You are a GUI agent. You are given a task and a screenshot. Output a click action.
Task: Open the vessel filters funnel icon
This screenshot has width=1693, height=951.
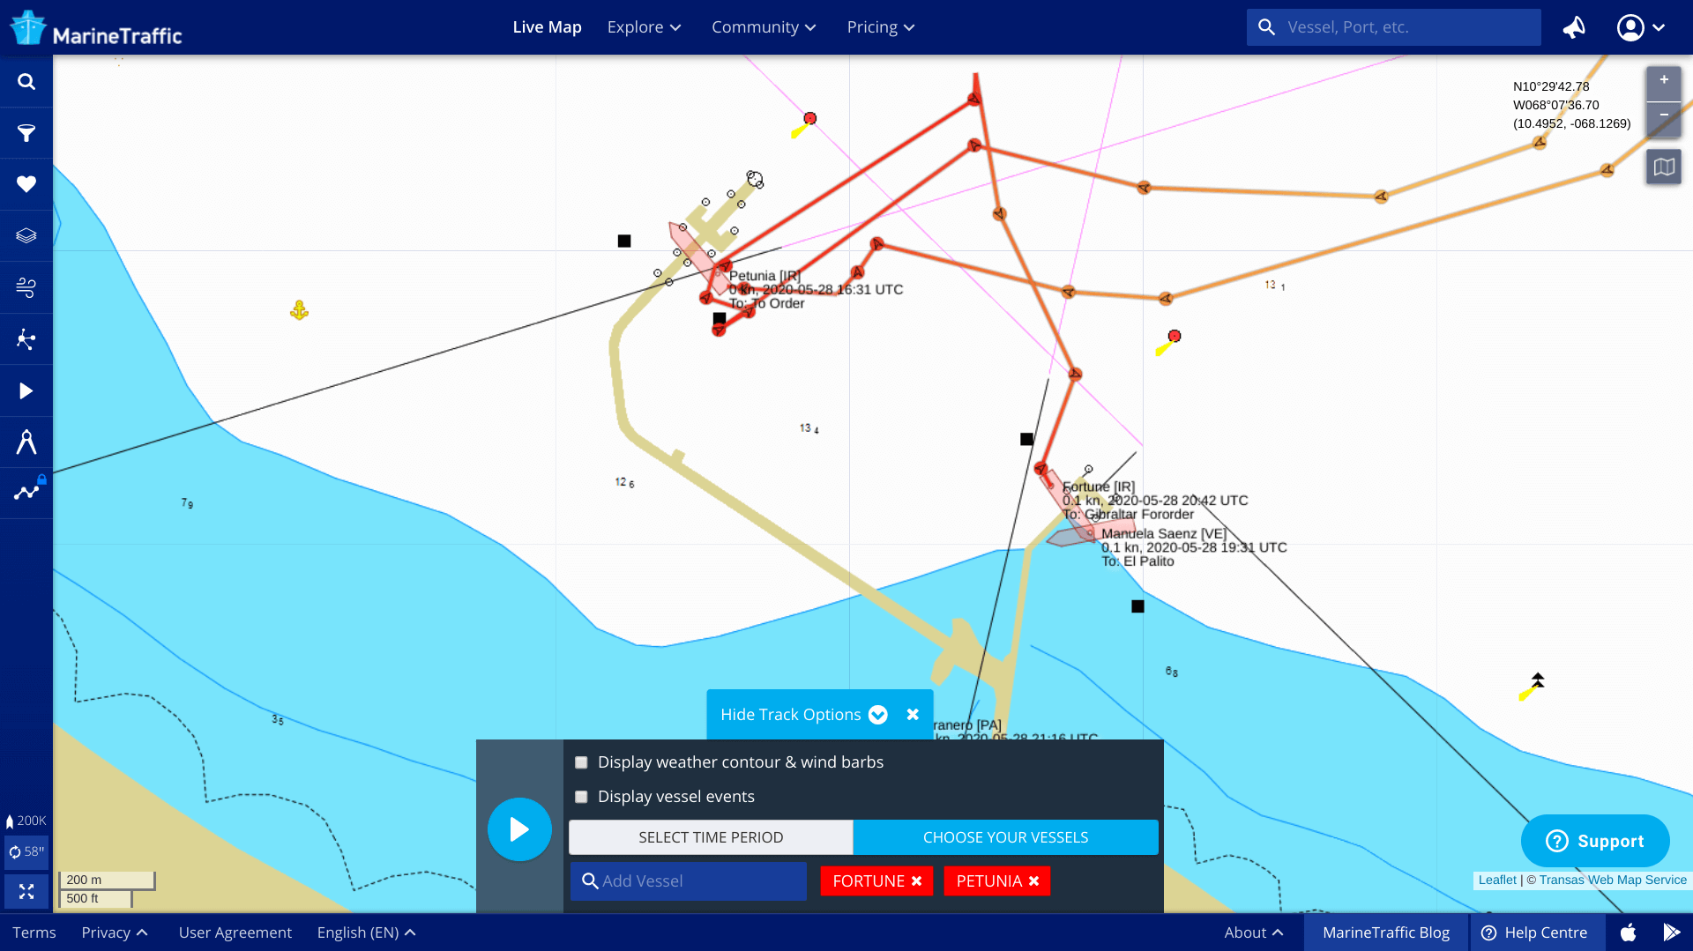tap(26, 133)
